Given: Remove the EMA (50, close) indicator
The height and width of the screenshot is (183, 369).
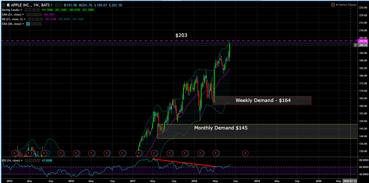Looking at the screenshot, I should [x=40, y=24].
